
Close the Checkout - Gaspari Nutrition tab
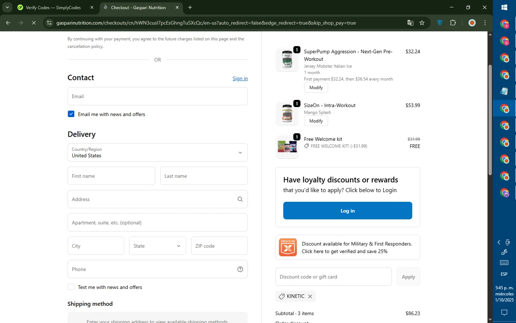coord(177,7)
